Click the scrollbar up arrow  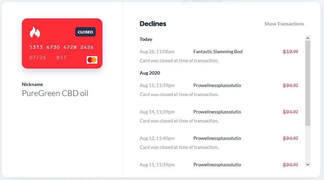tap(308, 38)
